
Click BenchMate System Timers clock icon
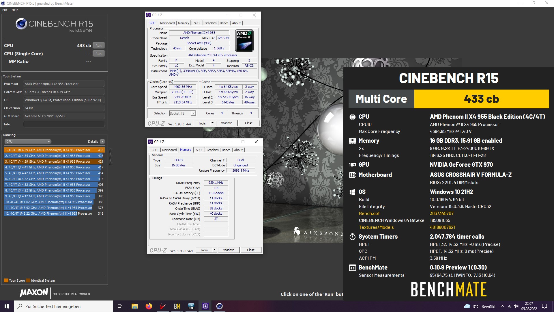pos(352,237)
